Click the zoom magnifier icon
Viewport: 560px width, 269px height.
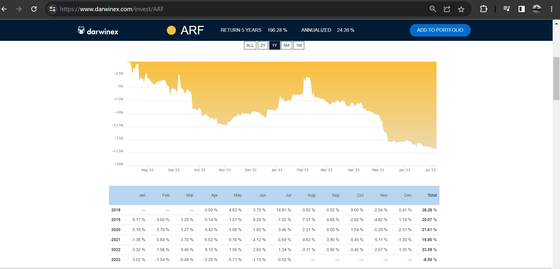tap(433, 9)
